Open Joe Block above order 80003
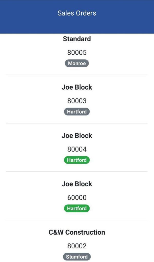 77,87
